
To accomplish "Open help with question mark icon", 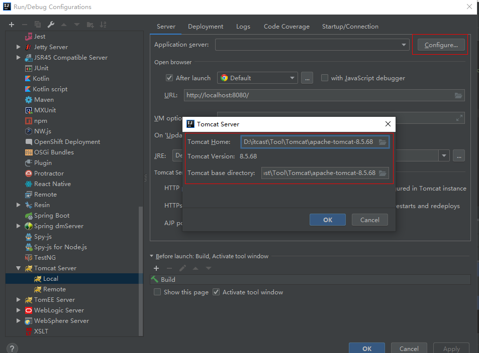I will pos(12,348).
